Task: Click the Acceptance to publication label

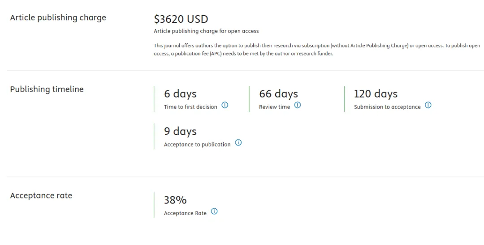Action: pos(197,144)
